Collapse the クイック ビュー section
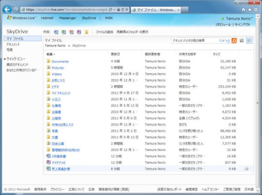Image resolution: width=262 pixels, height=195 pixels. point(4,59)
